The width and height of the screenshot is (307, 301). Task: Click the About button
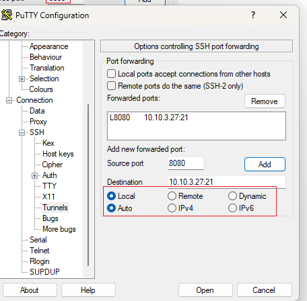[x=30, y=290]
